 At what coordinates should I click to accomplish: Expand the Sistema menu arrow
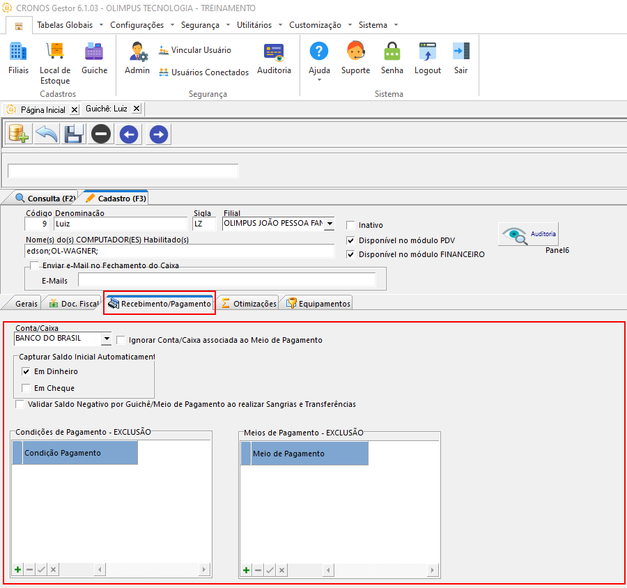396,25
